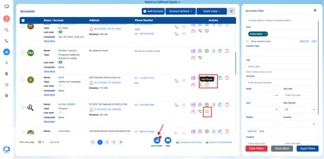This screenshot has width=324, height=159.
Task: Call AA BAIL BONDS with the phone icon
Action: [x=177, y=105]
